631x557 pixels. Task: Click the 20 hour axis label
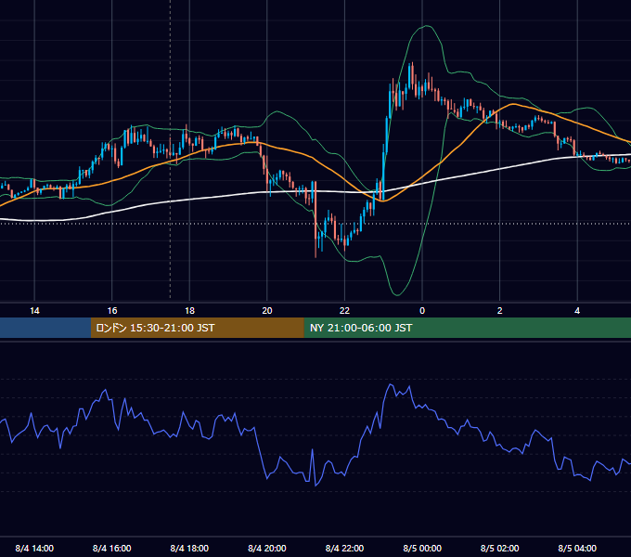pos(267,311)
